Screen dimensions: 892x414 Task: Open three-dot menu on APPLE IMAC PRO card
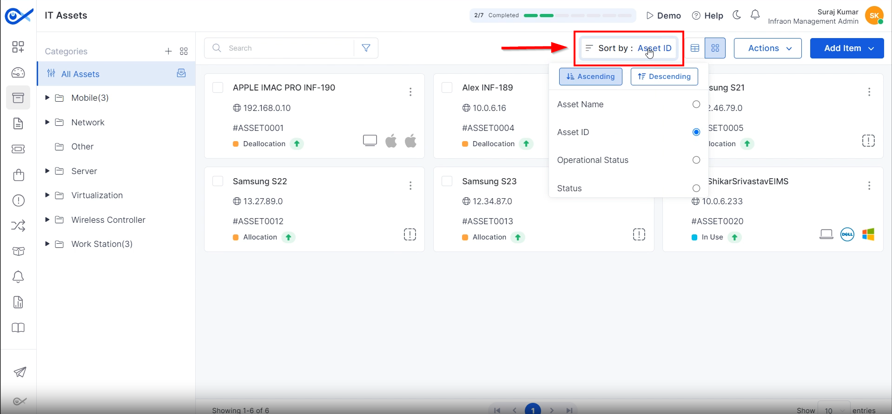[x=410, y=92]
